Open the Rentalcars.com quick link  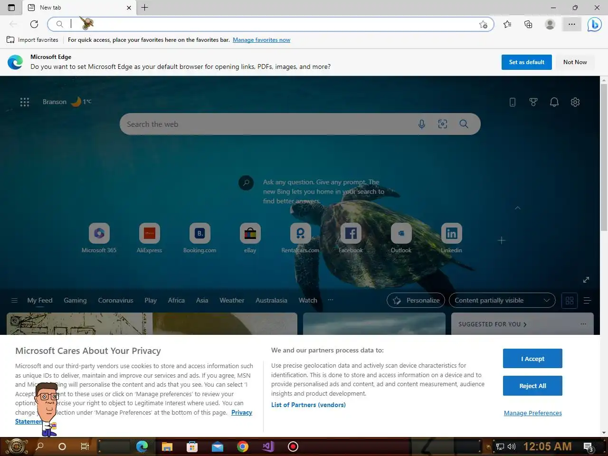tap(300, 238)
